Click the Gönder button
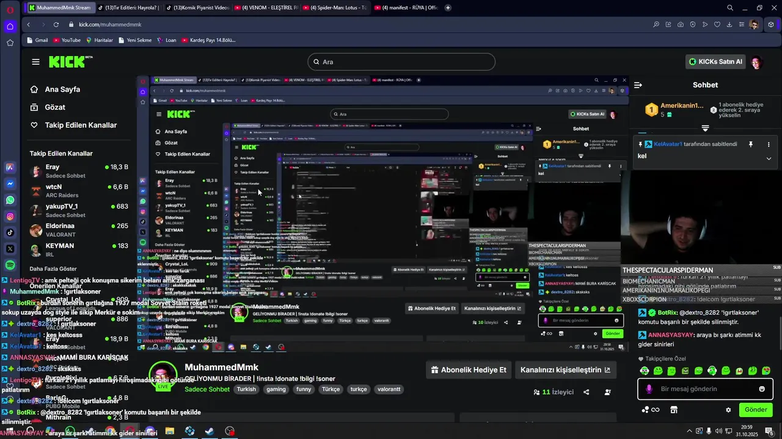The height and width of the screenshot is (439, 782). (756, 410)
